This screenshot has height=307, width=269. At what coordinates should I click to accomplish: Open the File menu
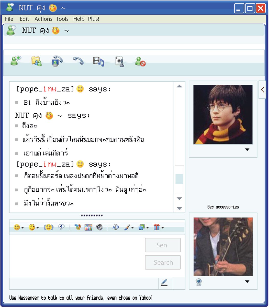click(9, 19)
